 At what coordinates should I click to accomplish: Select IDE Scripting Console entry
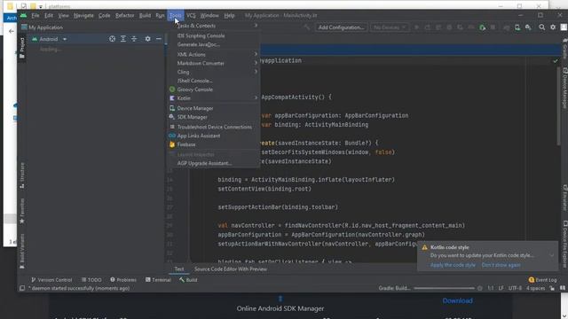tap(214, 35)
